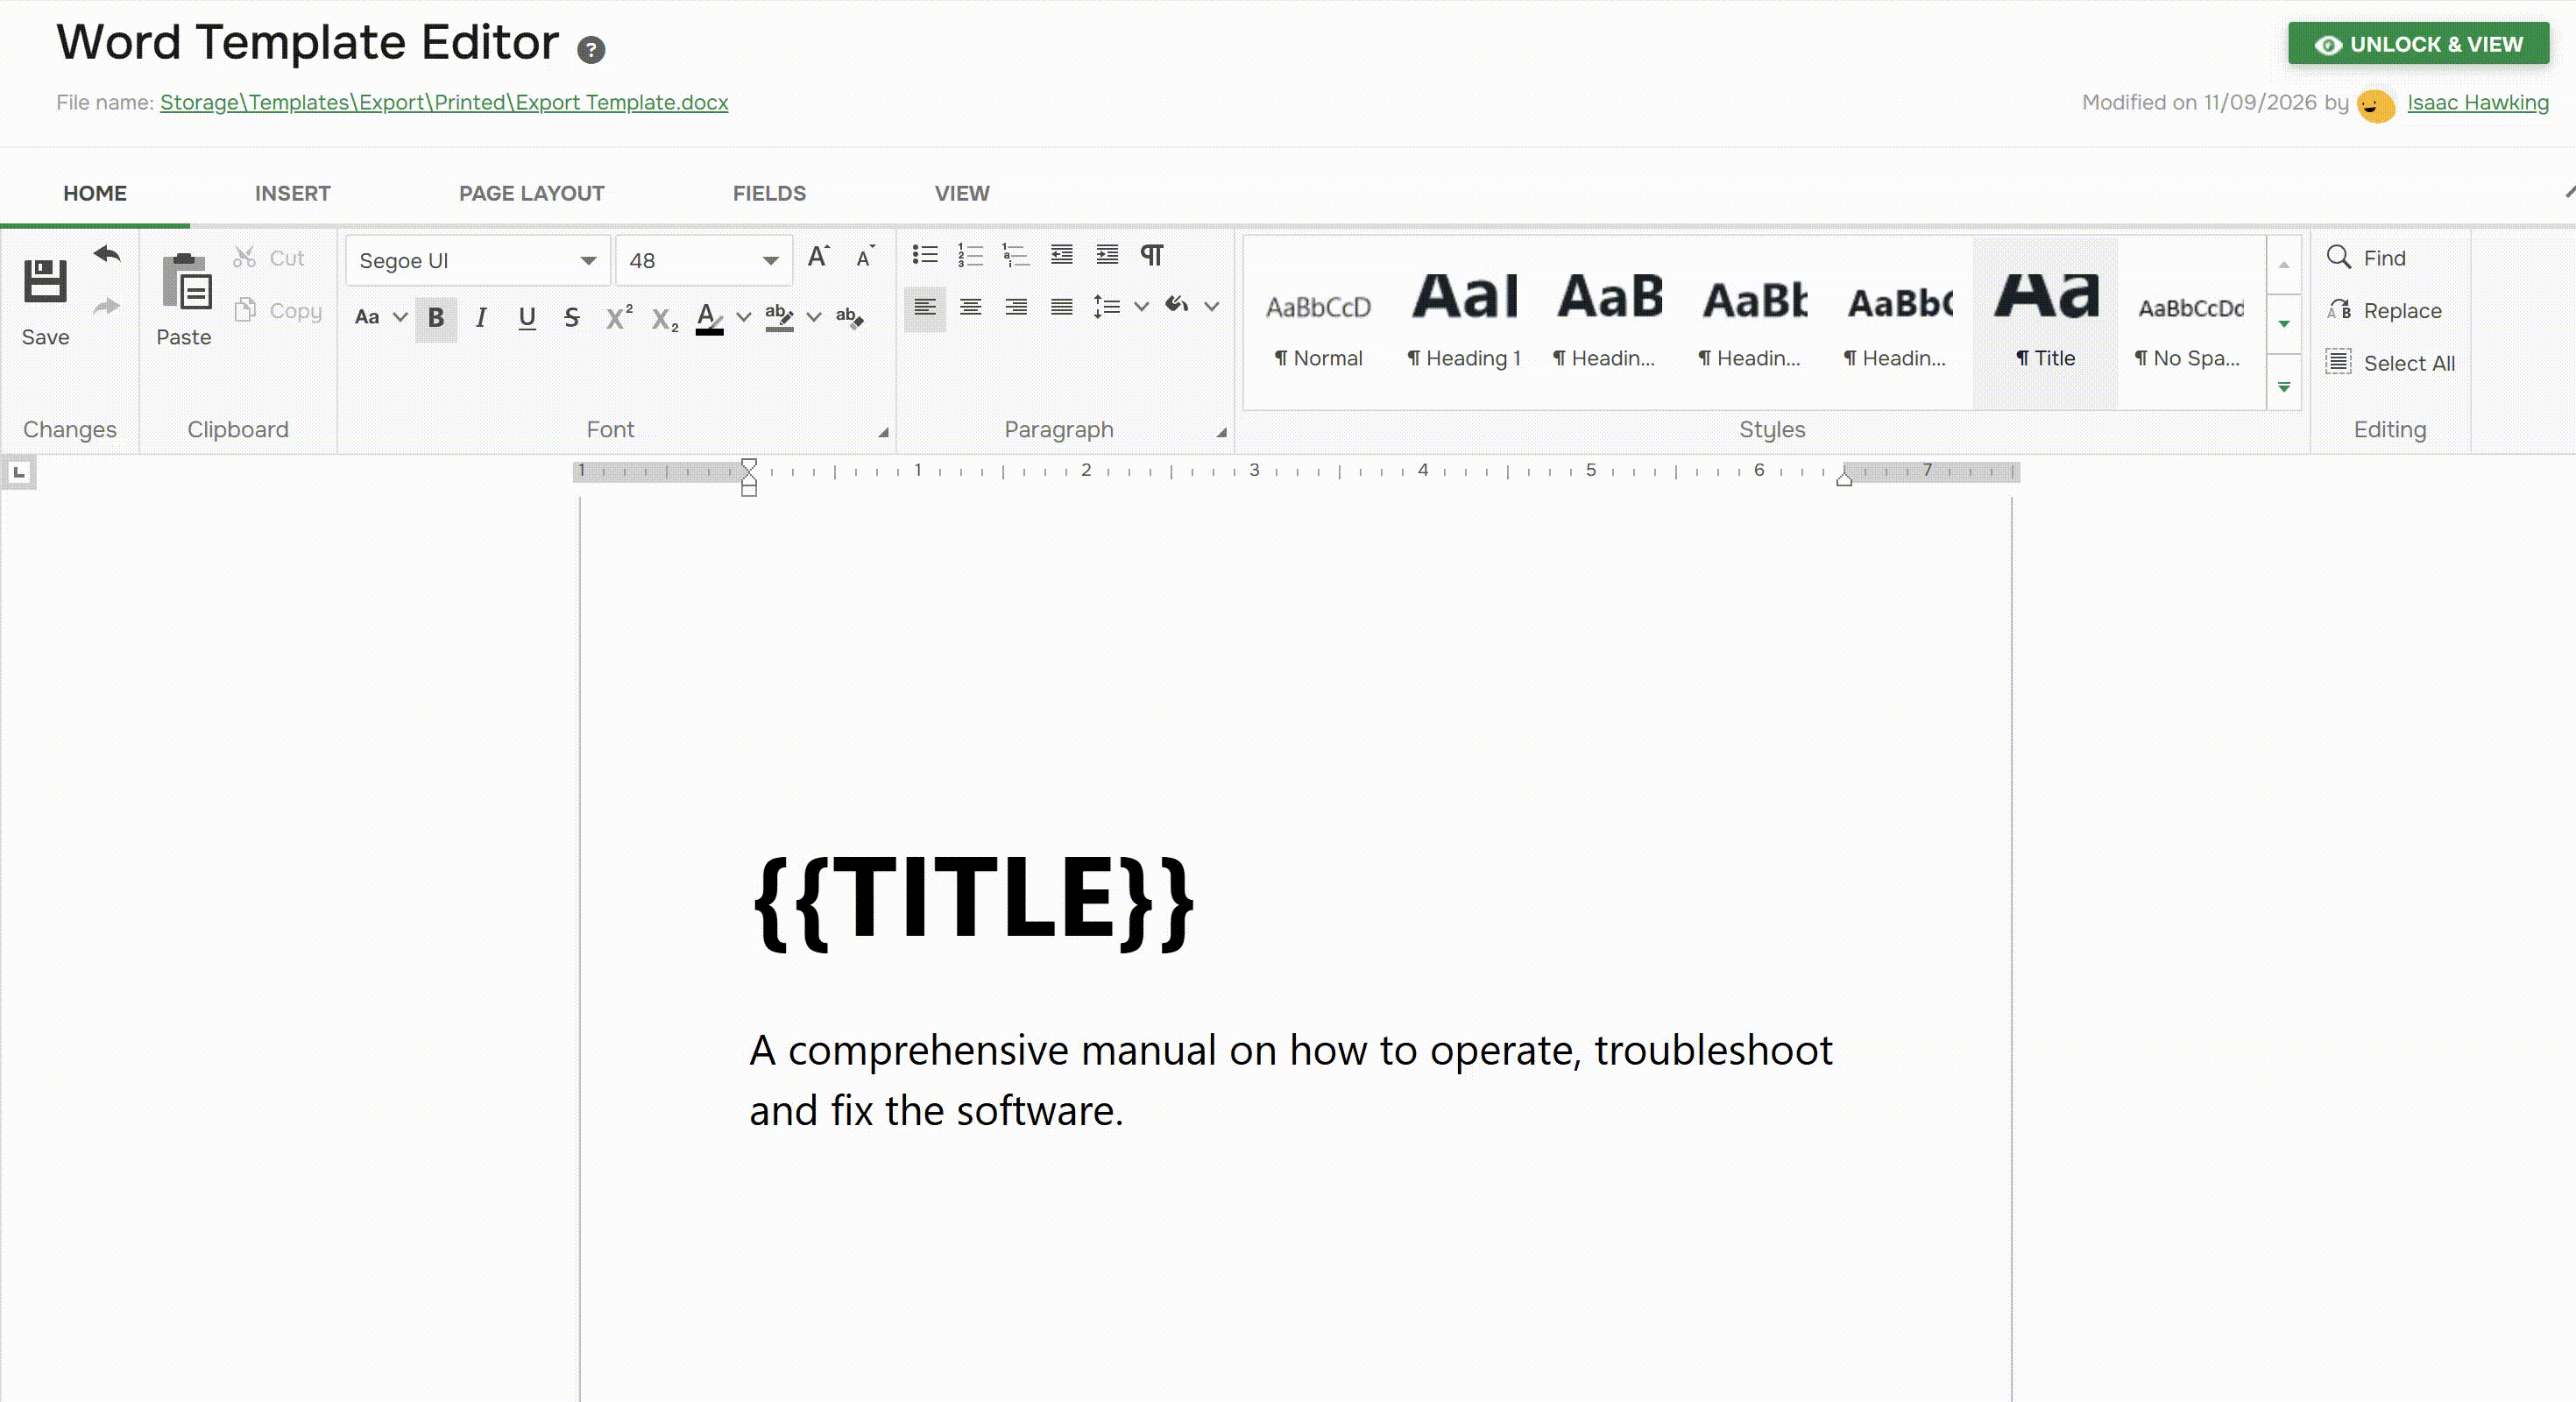Click the Save icon

pos(45,280)
